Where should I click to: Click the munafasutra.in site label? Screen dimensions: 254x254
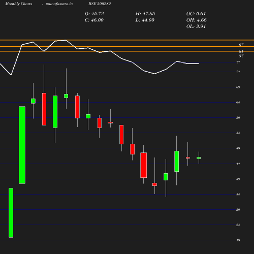pyautogui.click(x=59, y=4)
